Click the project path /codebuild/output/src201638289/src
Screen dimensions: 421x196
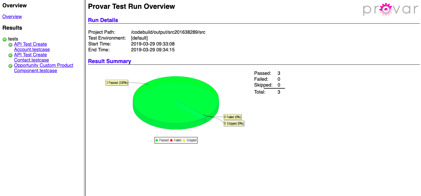(168, 32)
